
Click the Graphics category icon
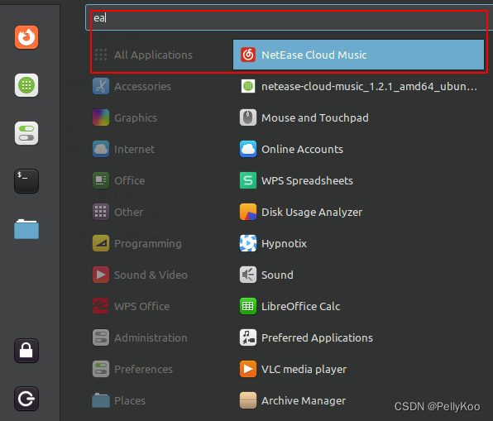click(101, 117)
